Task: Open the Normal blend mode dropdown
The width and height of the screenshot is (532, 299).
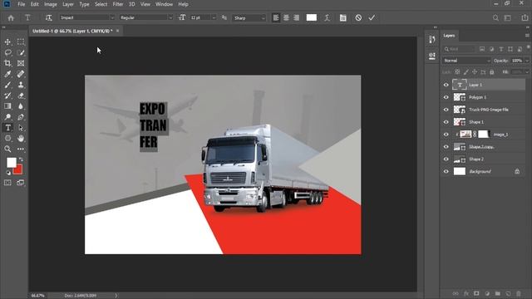Action: click(x=466, y=61)
